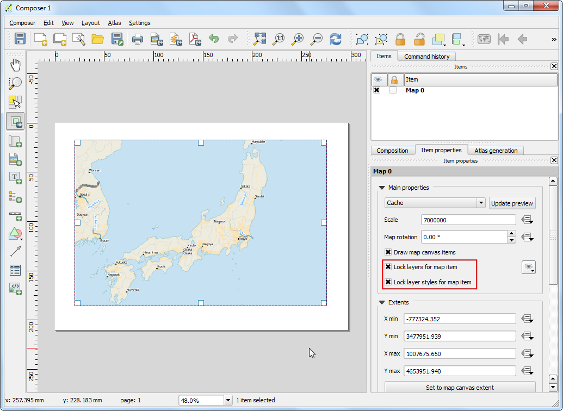Click Set to map canvas extent
563x411 pixels.
click(x=460, y=388)
